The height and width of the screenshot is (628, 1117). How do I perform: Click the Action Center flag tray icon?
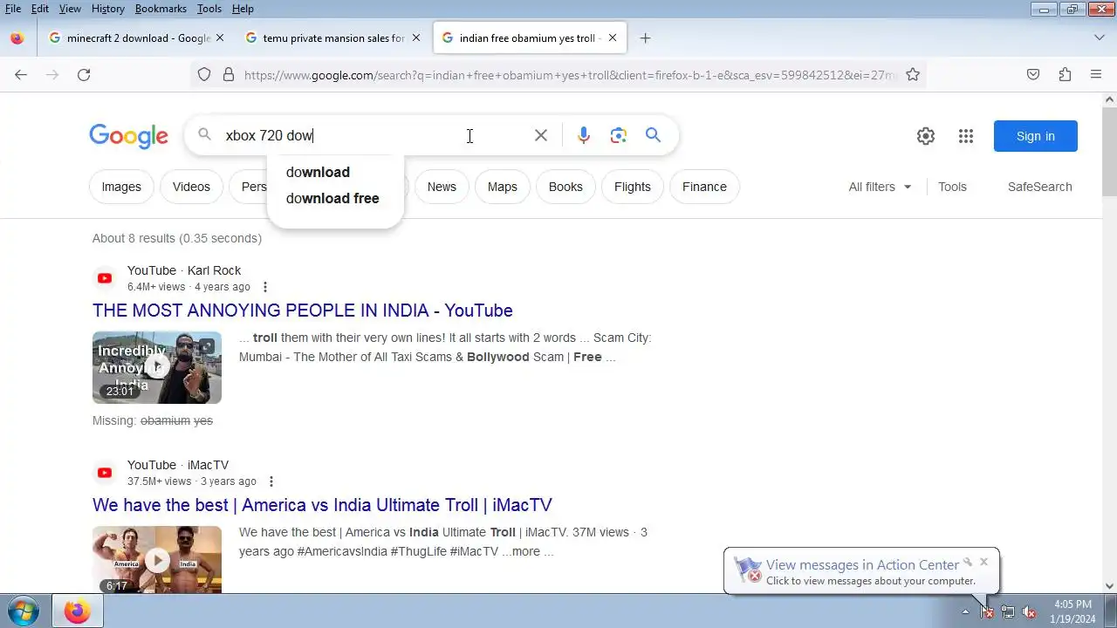click(x=987, y=612)
